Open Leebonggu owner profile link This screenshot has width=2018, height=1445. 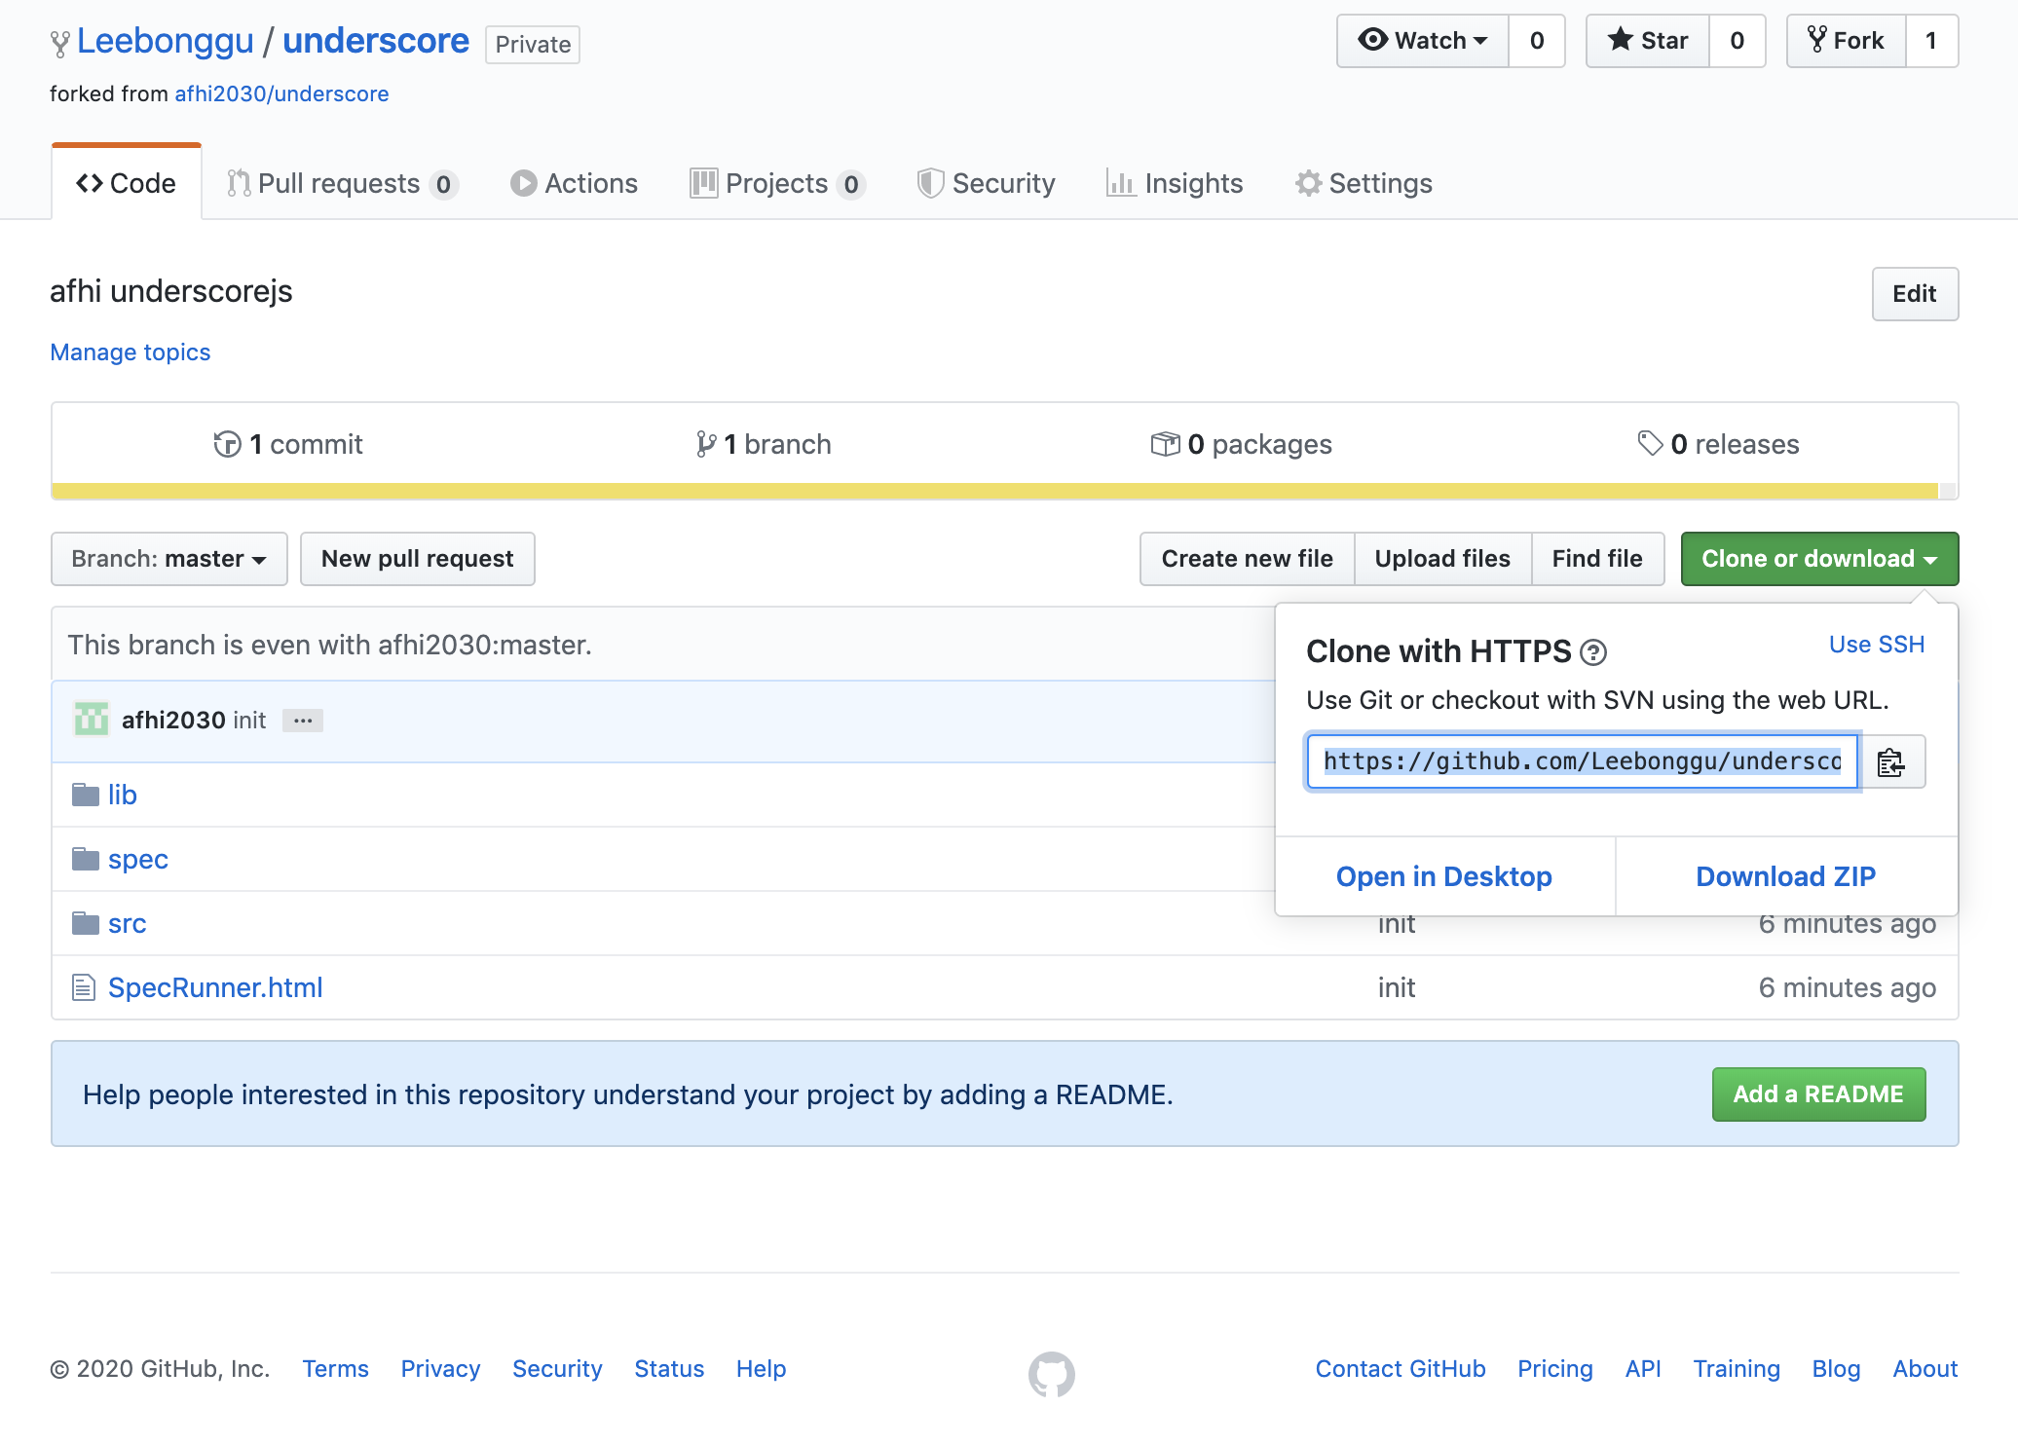(x=166, y=41)
